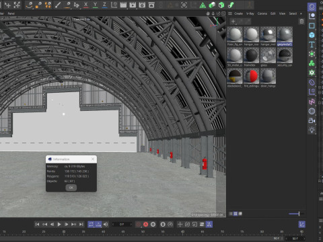Click the green outlined cube icon

[221, 5]
